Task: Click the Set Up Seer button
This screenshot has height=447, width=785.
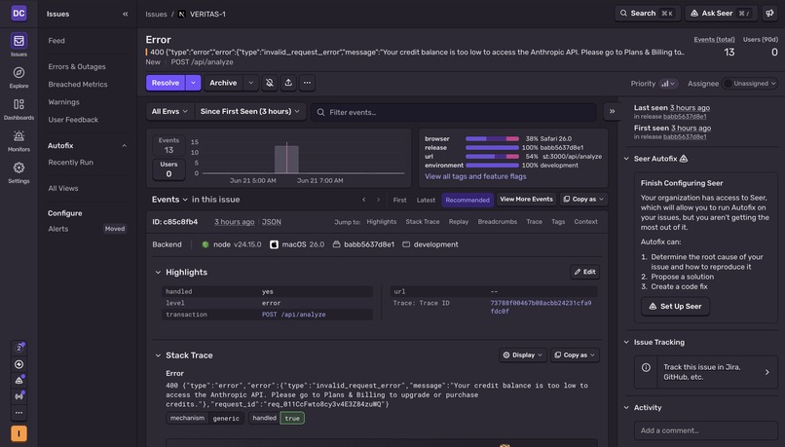Action: [675, 307]
